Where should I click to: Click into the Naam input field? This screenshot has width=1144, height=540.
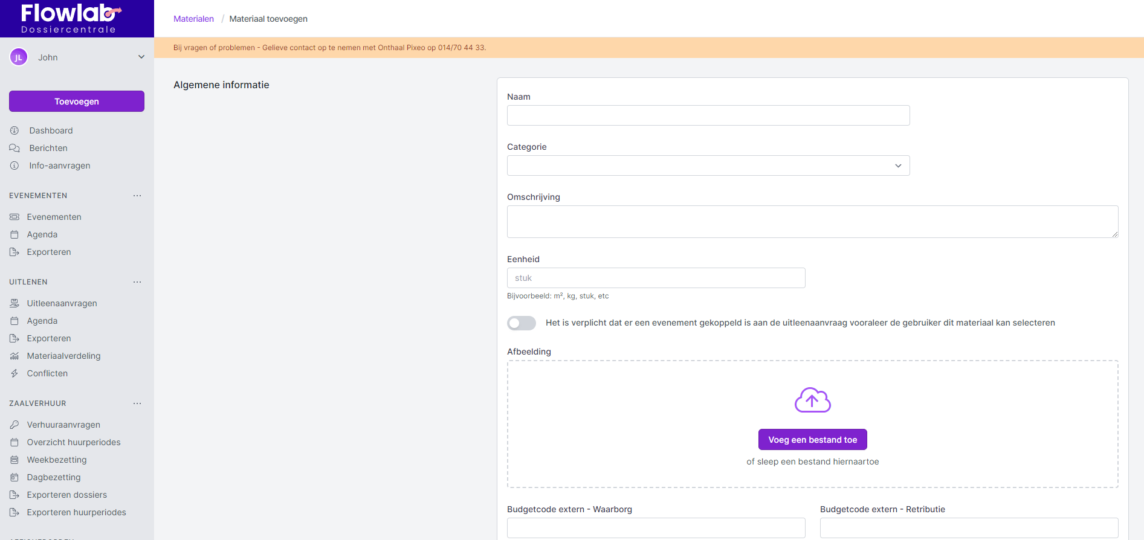[708, 115]
